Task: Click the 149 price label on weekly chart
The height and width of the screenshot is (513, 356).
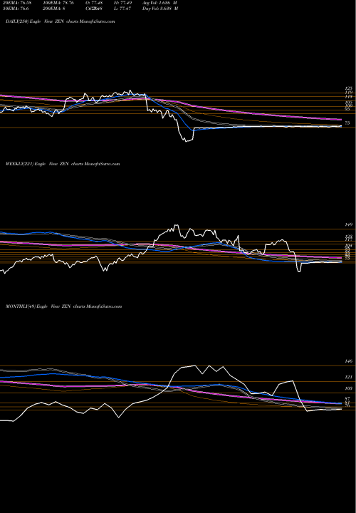Action: click(x=348, y=224)
